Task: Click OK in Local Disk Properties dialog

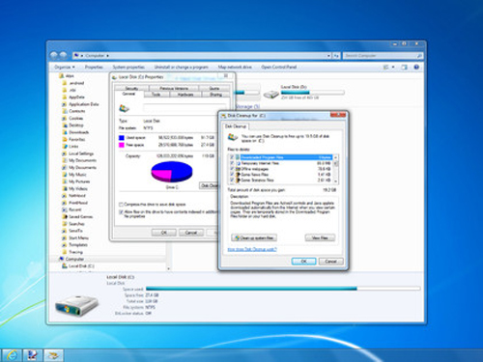Action: 164,233
